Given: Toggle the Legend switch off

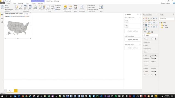Looking at the screenshot, I should tap(154, 39).
